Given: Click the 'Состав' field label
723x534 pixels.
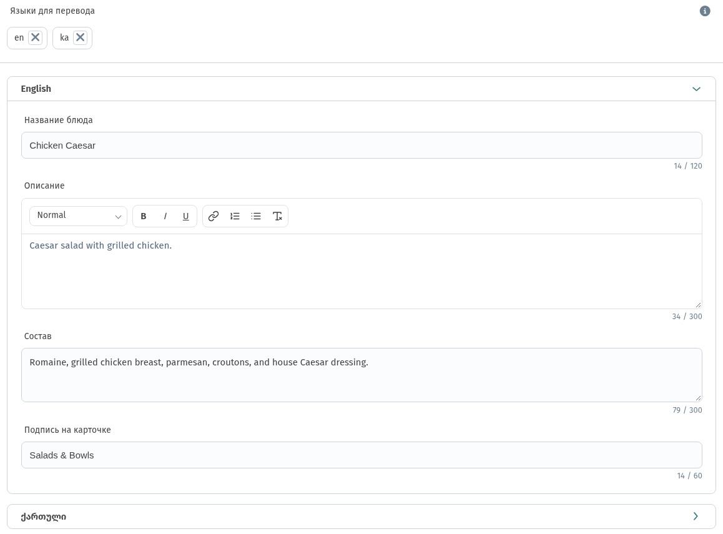Looking at the screenshot, I should [x=38, y=336].
